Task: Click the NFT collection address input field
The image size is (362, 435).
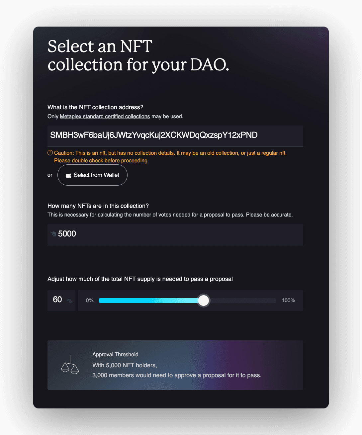Action: pyautogui.click(x=175, y=136)
